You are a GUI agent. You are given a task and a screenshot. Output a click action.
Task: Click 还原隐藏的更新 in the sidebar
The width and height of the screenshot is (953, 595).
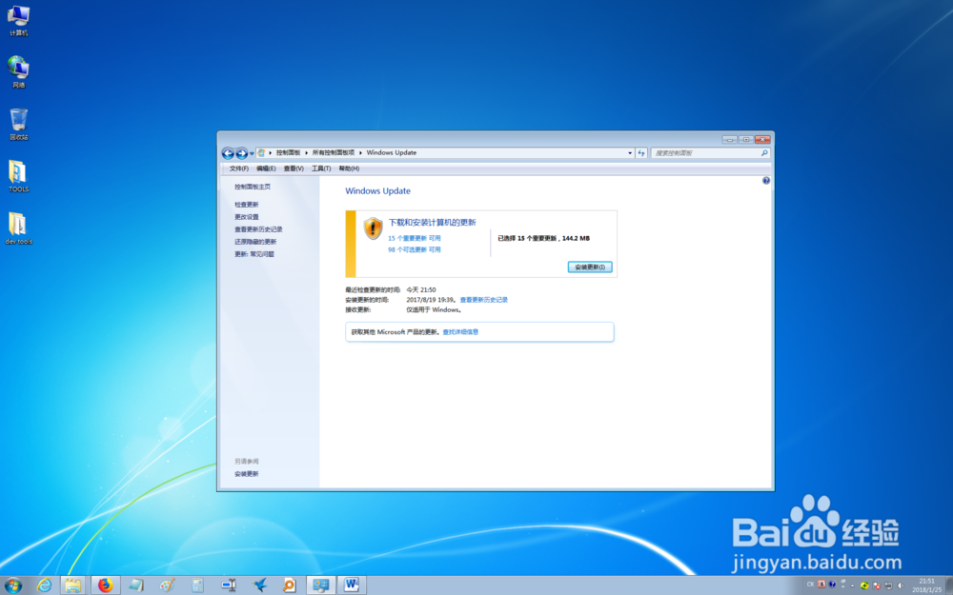[255, 242]
